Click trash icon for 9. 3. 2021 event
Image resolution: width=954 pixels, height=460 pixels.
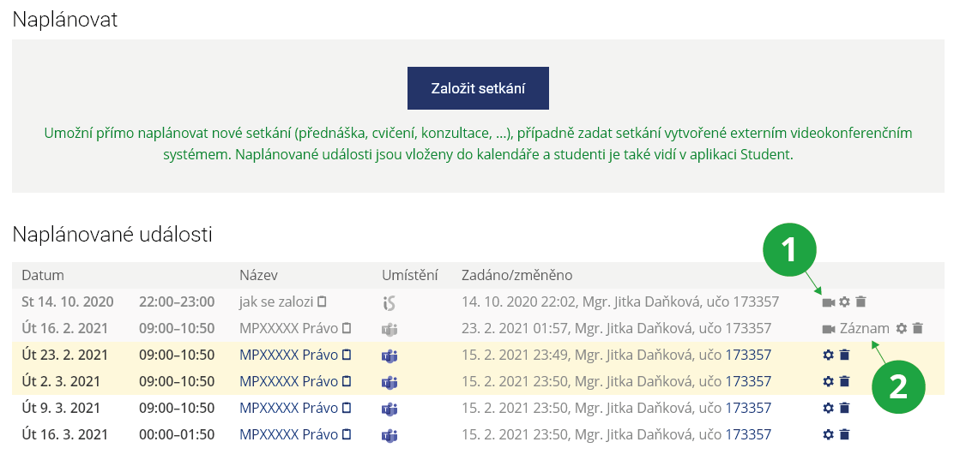tap(844, 408)
